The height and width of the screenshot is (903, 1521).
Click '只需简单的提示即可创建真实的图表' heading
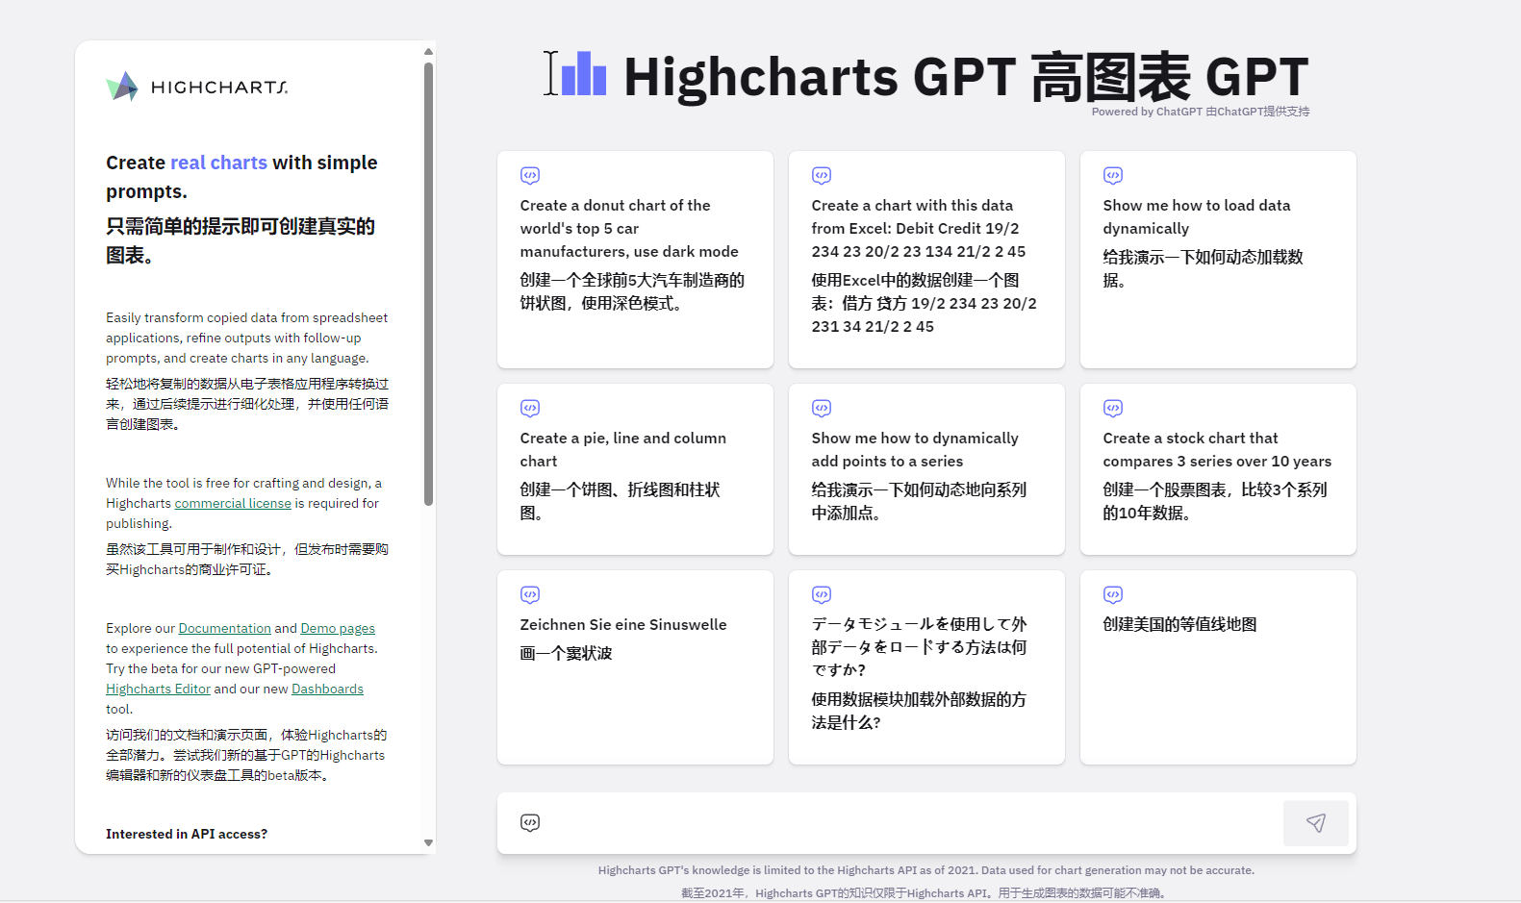pyautogui.click(x=241, y=240)
